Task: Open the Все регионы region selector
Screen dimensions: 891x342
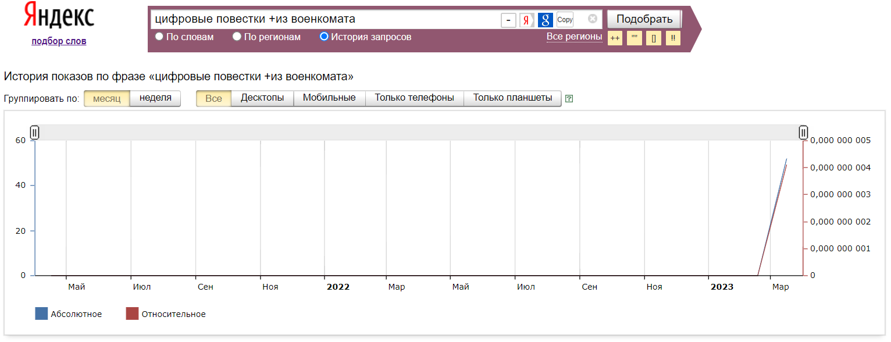Action: pyautogui.click(x=574, y=37)
